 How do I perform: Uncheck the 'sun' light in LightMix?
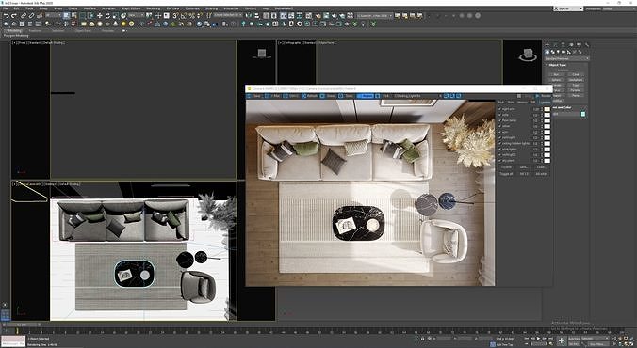pos(499,132)
